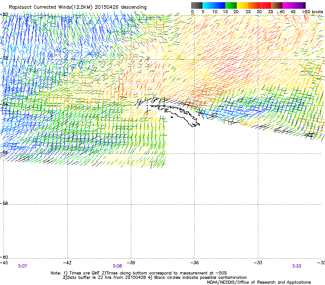Click the '-58' latitude axis label

tap(4, 203)
